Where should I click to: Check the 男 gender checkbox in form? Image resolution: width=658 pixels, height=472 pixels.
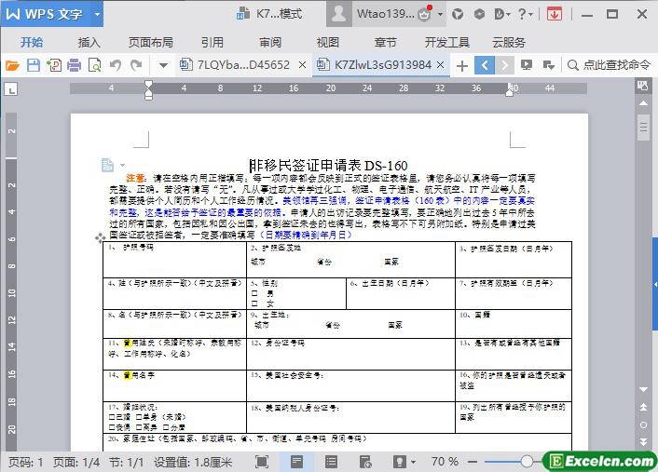click(254, 293)
